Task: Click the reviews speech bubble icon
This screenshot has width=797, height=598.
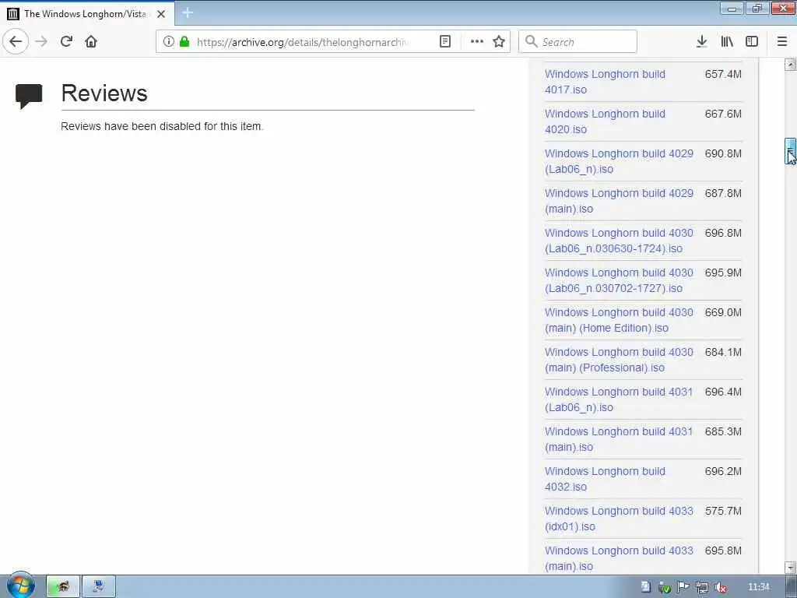Action: pyautogui.click(x=29, y=96)
